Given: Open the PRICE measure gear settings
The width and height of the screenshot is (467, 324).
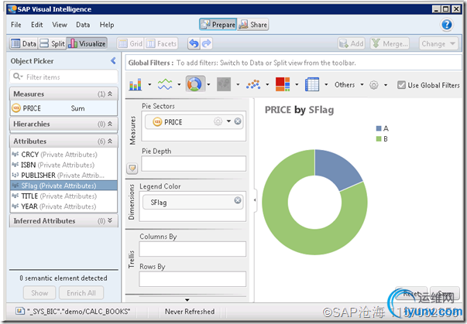Looking at the screenshot, I should 218,121.
